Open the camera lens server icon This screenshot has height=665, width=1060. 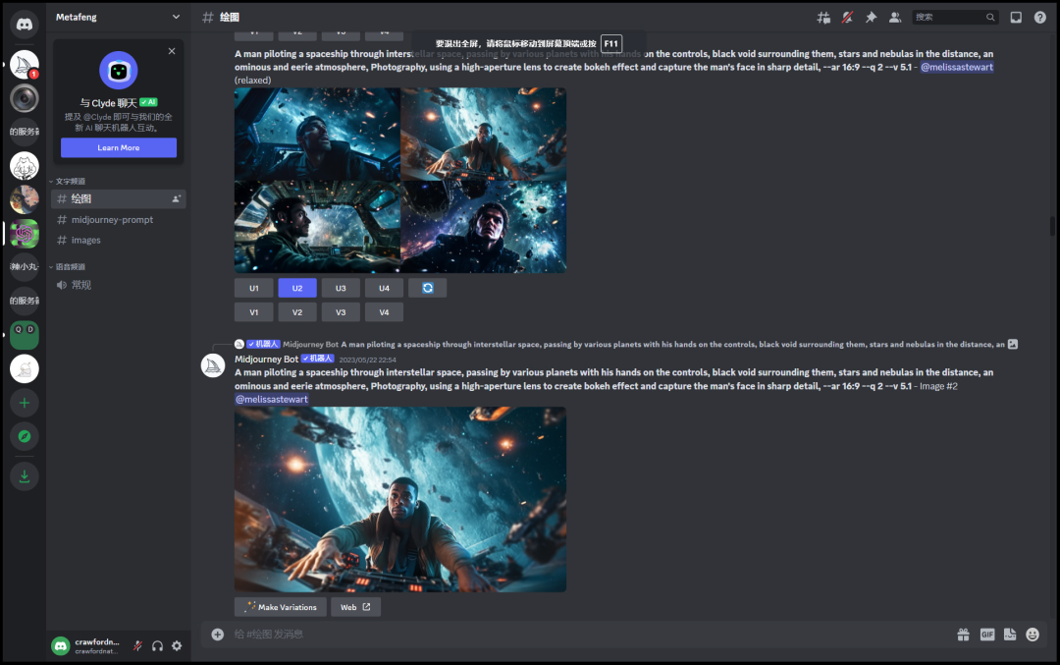[x=25, y=99]
